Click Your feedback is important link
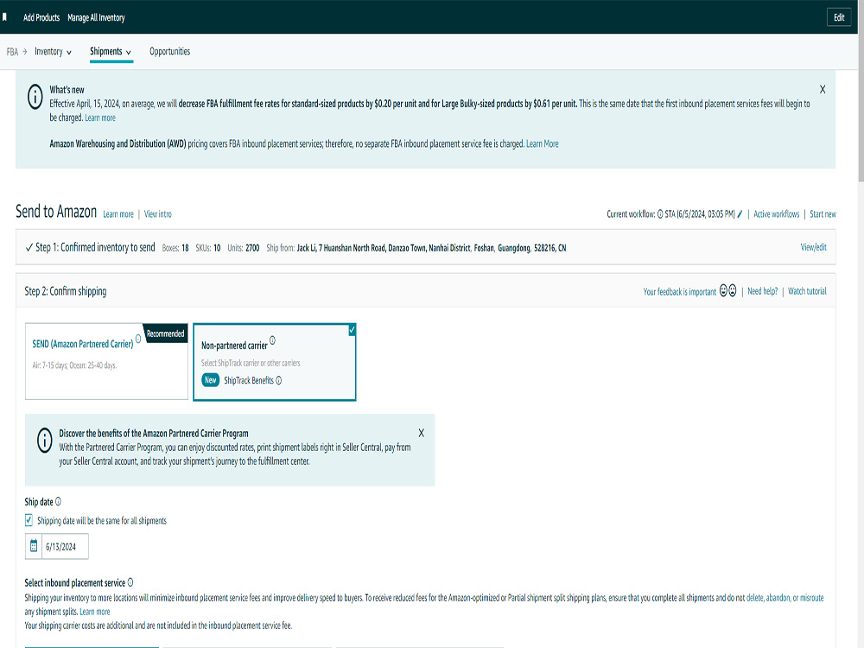The image size is (864, 648). click(x=679, y=291)
